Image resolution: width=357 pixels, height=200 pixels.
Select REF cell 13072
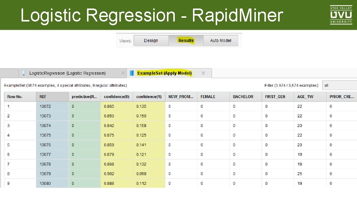(52, 106)
